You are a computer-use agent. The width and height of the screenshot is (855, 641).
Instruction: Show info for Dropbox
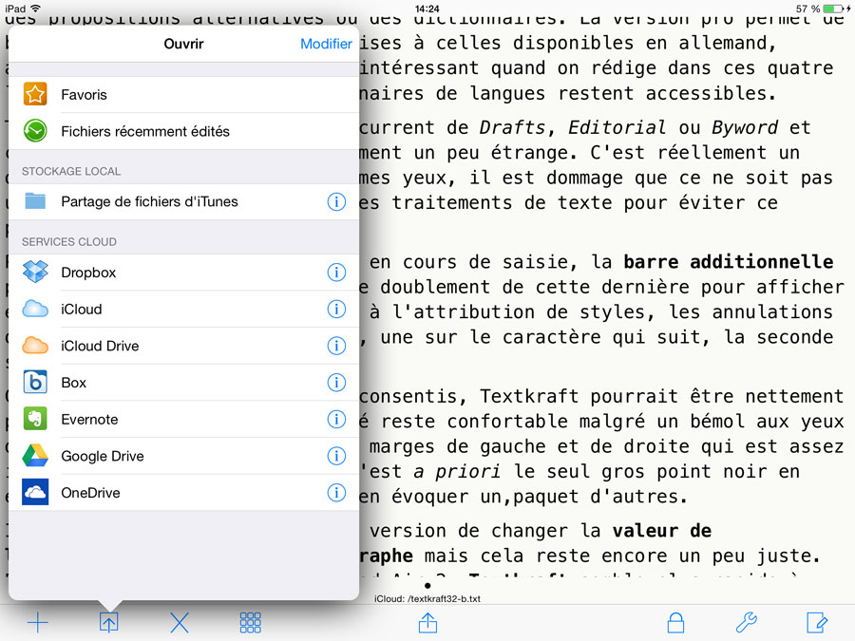click(336, 272)
